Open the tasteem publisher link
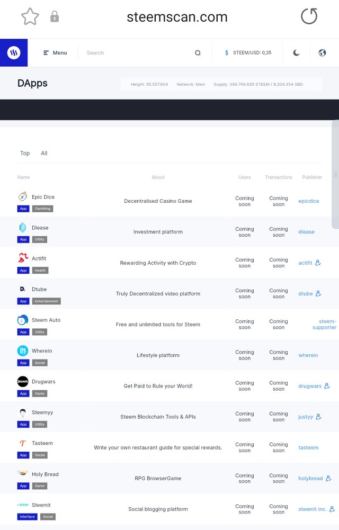The height and width of the screenshot is (530, 339). [x=308, y=447]
